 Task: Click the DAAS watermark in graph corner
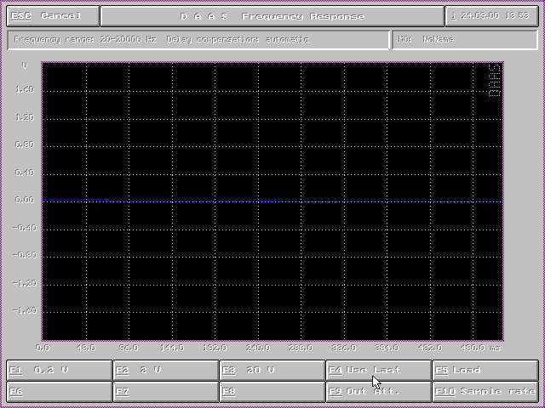[495, 81]
